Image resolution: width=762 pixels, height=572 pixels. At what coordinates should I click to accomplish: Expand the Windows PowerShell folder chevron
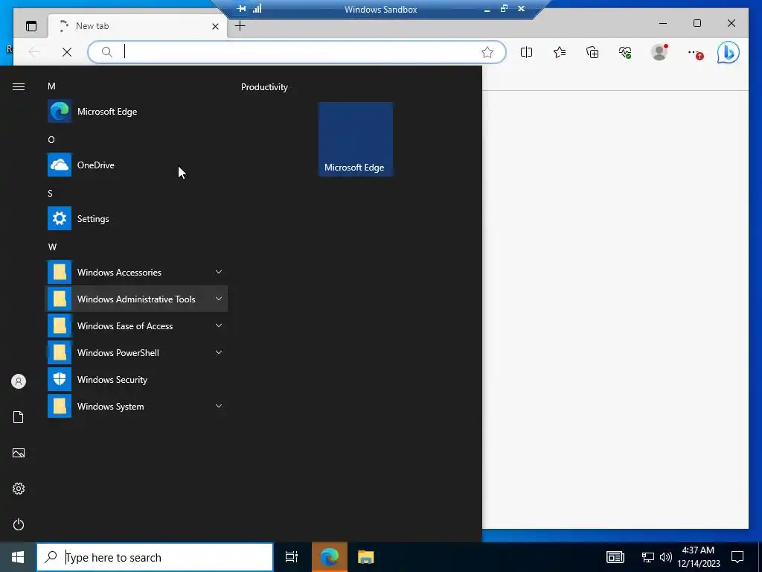pyautogui.click(x=219, y=352)
